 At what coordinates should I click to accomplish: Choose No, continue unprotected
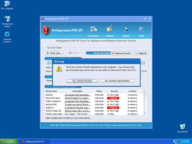117,81
